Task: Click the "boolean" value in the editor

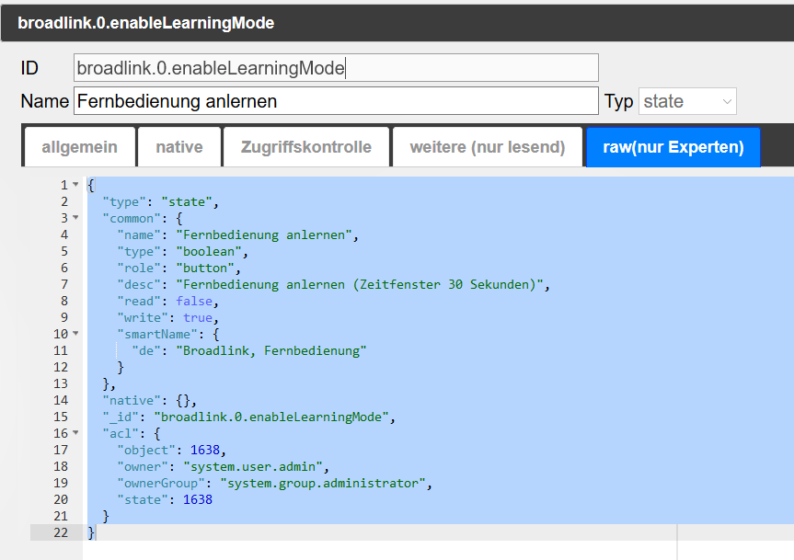Action: point(209,251)
